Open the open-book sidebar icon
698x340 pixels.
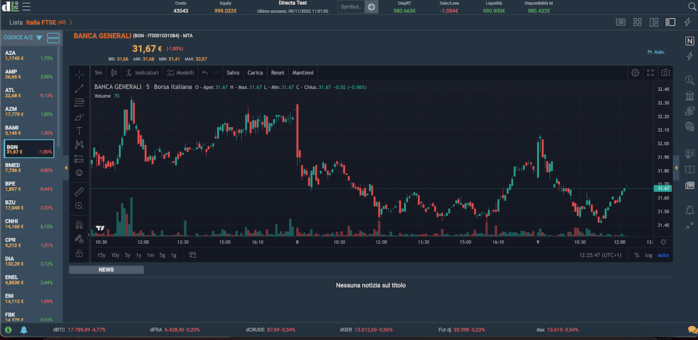(x=689, y=169)
